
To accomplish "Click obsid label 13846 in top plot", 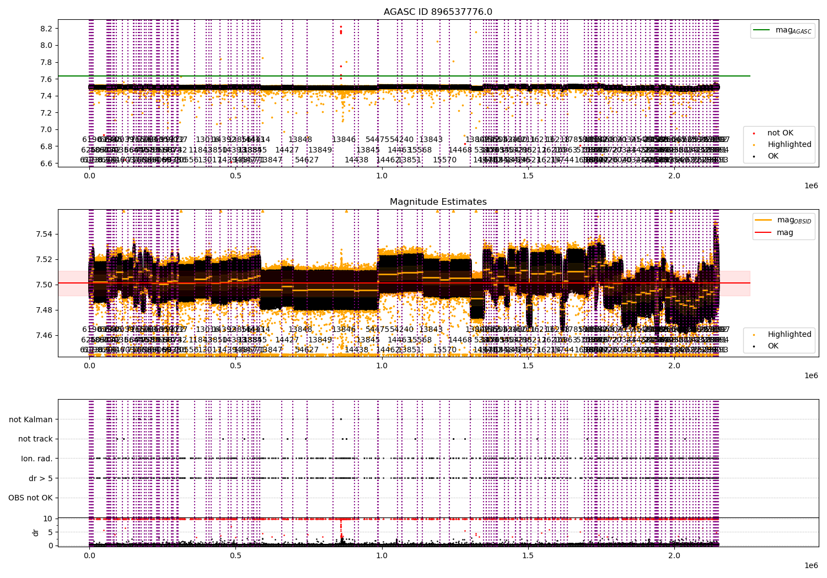I will coord(343,140).
